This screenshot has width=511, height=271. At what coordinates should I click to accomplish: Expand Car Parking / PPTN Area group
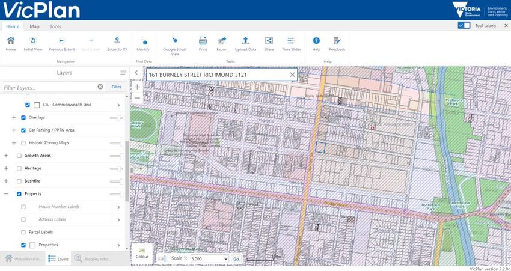coord(14,130)
